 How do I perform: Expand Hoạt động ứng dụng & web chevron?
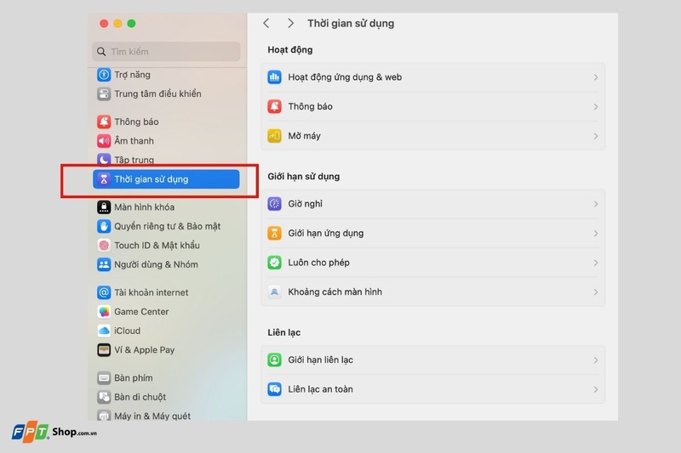click(595, 77)
